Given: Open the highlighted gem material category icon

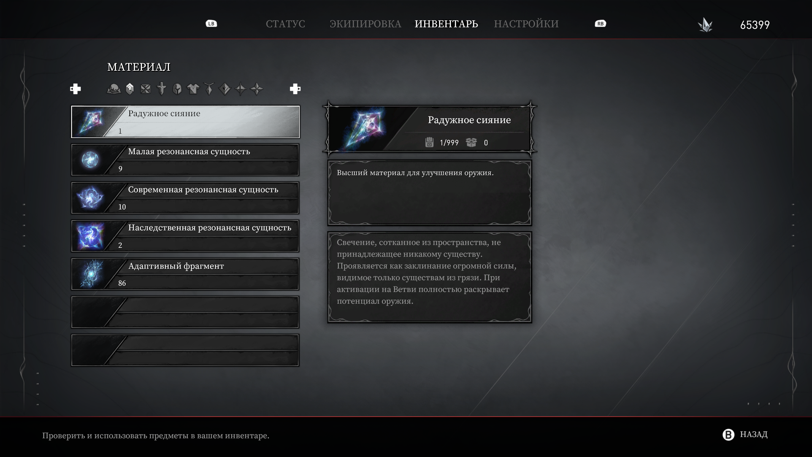Looking at the screenshot, I should [x=130, y=89].
